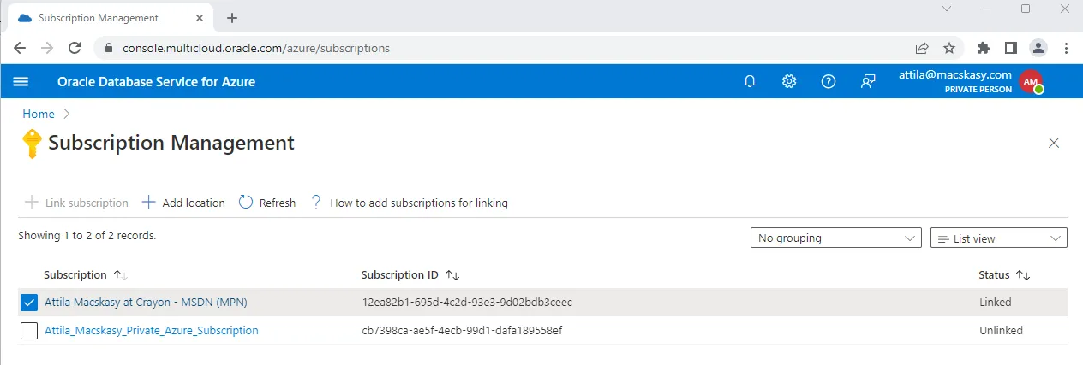Viewport: 1083px width, 365px height.
Task: Click subscription ID 12ea82b1-695d-4c2d-93e3-9d02bdb3ceec
Action: tap(467, 302)
